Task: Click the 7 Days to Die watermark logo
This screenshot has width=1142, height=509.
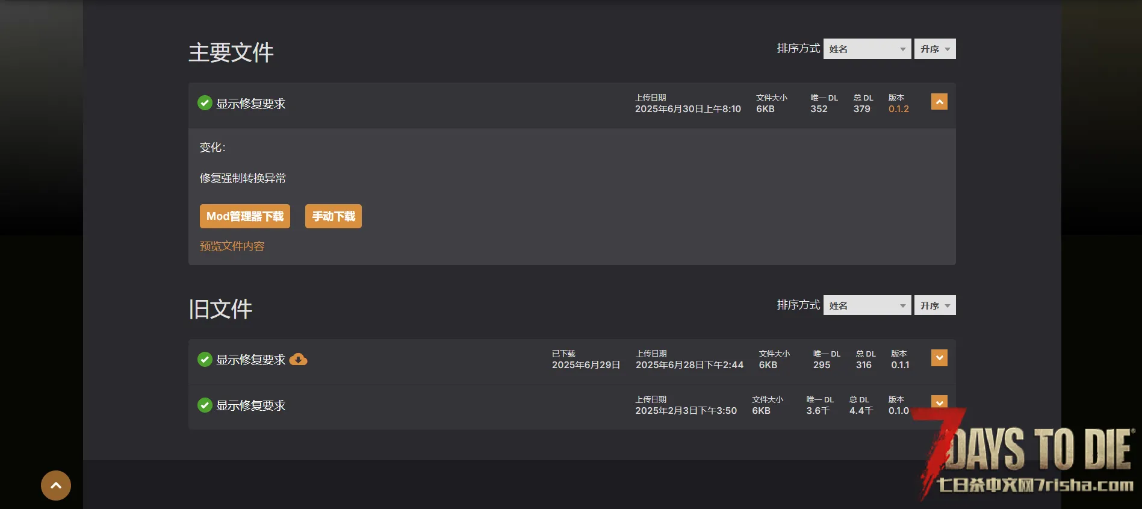Action: [1029, 458]
